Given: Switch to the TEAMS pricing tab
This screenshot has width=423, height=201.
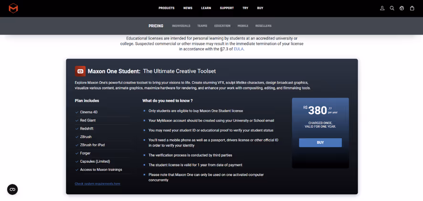Looking at the screenshot, I should [202, 26].
